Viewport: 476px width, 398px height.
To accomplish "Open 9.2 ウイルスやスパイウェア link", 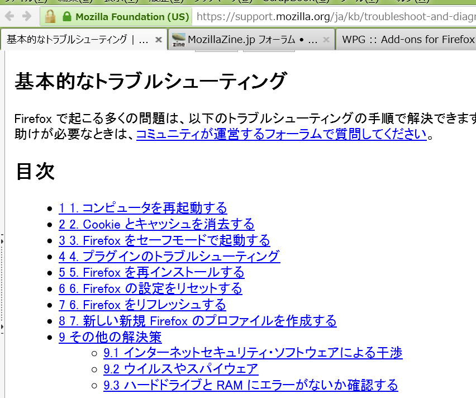I will 180,369.
